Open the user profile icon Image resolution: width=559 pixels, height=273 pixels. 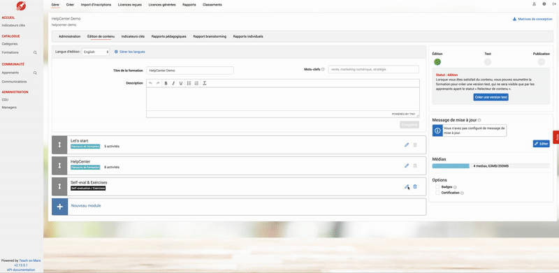[534, 4]
